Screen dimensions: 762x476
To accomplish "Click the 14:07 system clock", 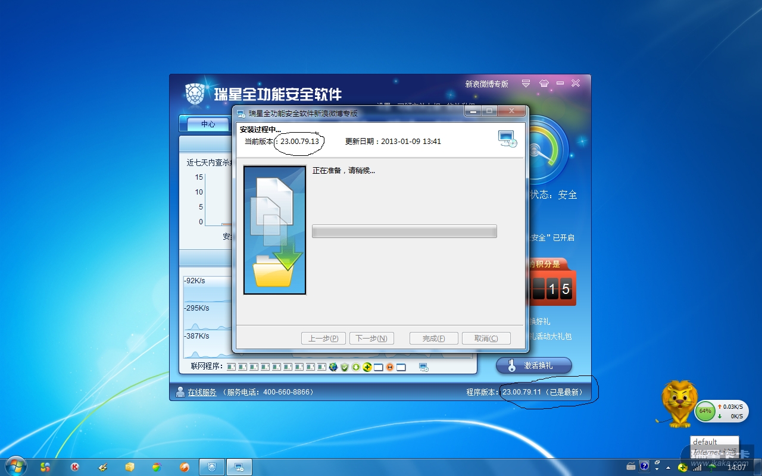I will [x=737, y=467].
